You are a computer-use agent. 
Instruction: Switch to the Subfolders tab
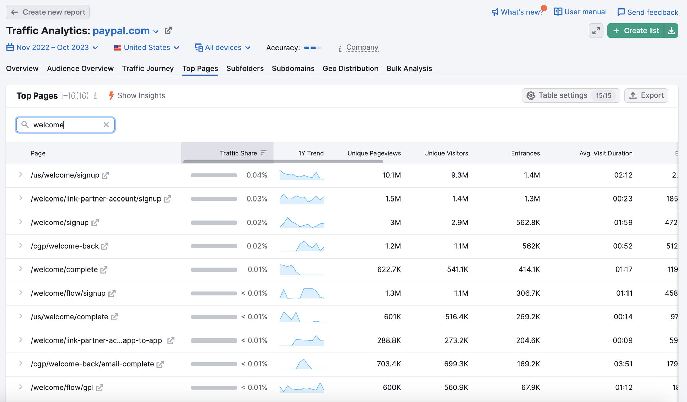[x=245, y=68]
